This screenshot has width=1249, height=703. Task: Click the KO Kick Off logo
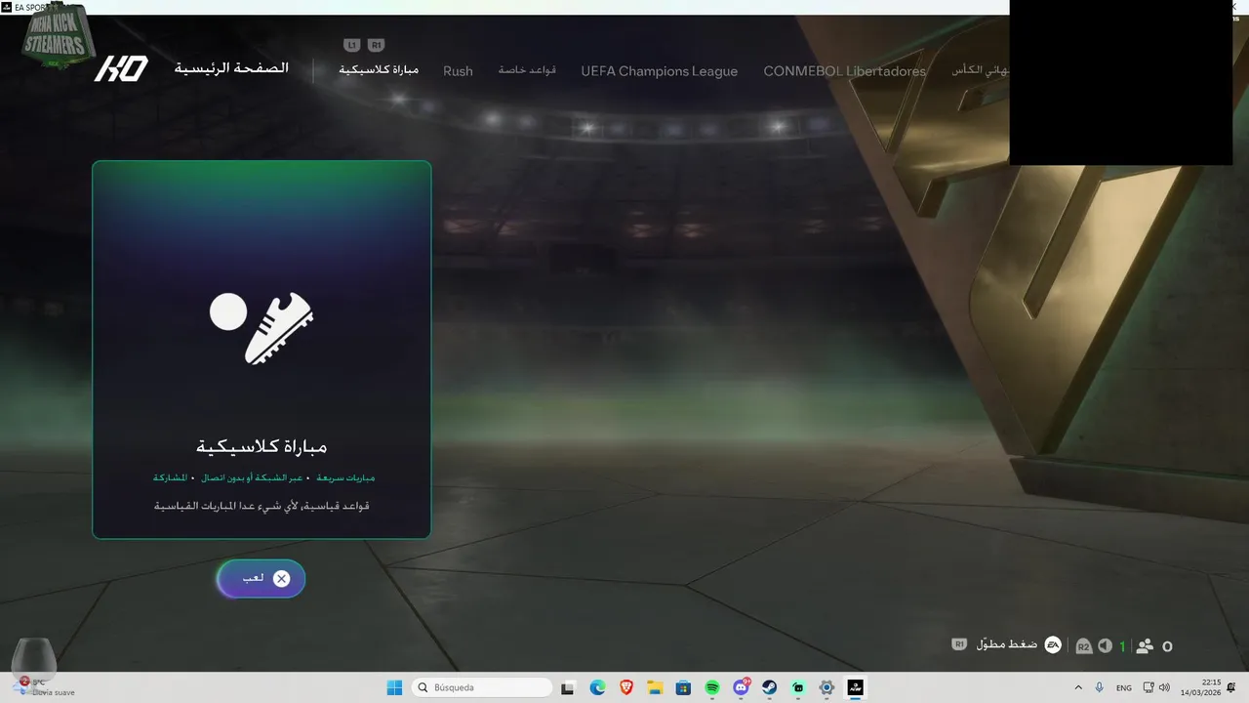121,69
